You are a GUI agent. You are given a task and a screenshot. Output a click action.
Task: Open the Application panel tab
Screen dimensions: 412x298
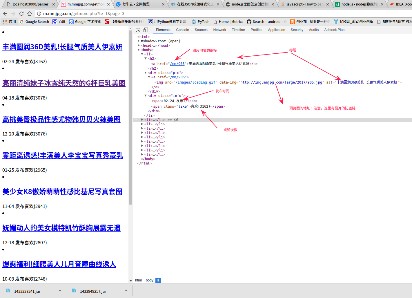(x=277, y=30)
